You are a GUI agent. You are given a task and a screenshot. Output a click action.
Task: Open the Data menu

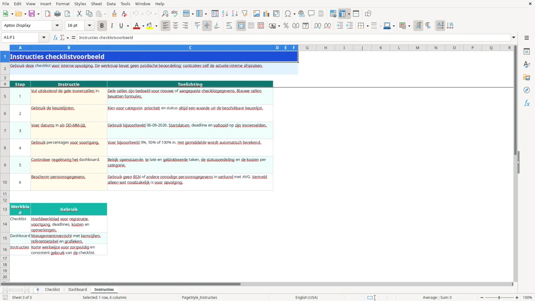tap(111, 4)
